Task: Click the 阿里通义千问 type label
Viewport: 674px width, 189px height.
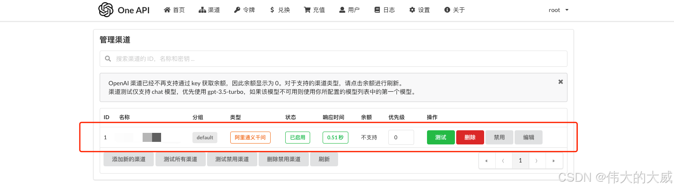Action: pyautogui.click(x=250, y=138)
